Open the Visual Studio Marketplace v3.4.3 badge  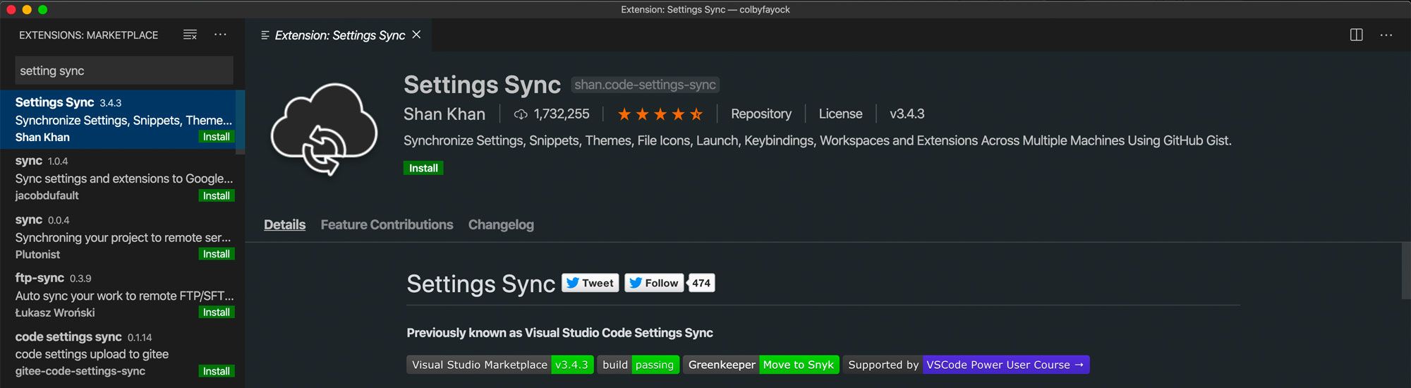pos(499,365)
